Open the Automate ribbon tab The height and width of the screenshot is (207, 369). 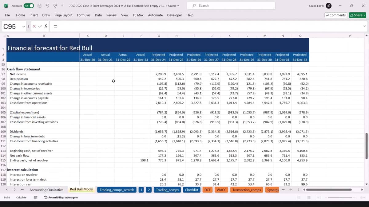pyautogui.click(x=155, y=15)
